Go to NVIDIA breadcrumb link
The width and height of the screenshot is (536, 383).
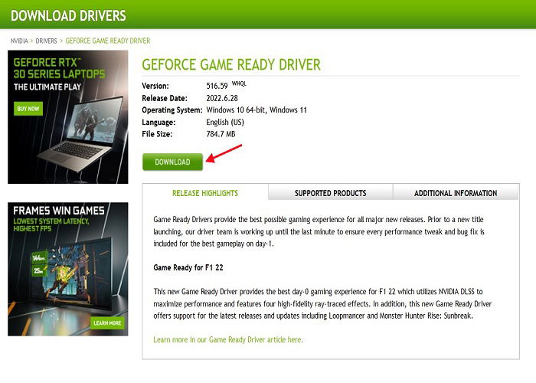[x=19, y=41]
